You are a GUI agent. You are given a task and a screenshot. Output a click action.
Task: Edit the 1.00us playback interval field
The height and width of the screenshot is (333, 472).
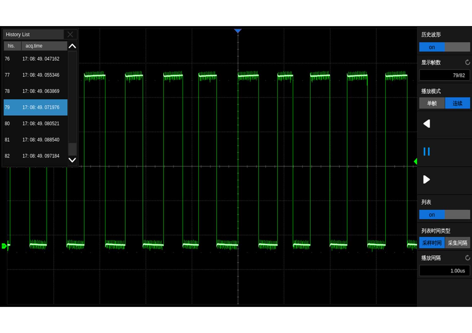(x=445, y=271)
